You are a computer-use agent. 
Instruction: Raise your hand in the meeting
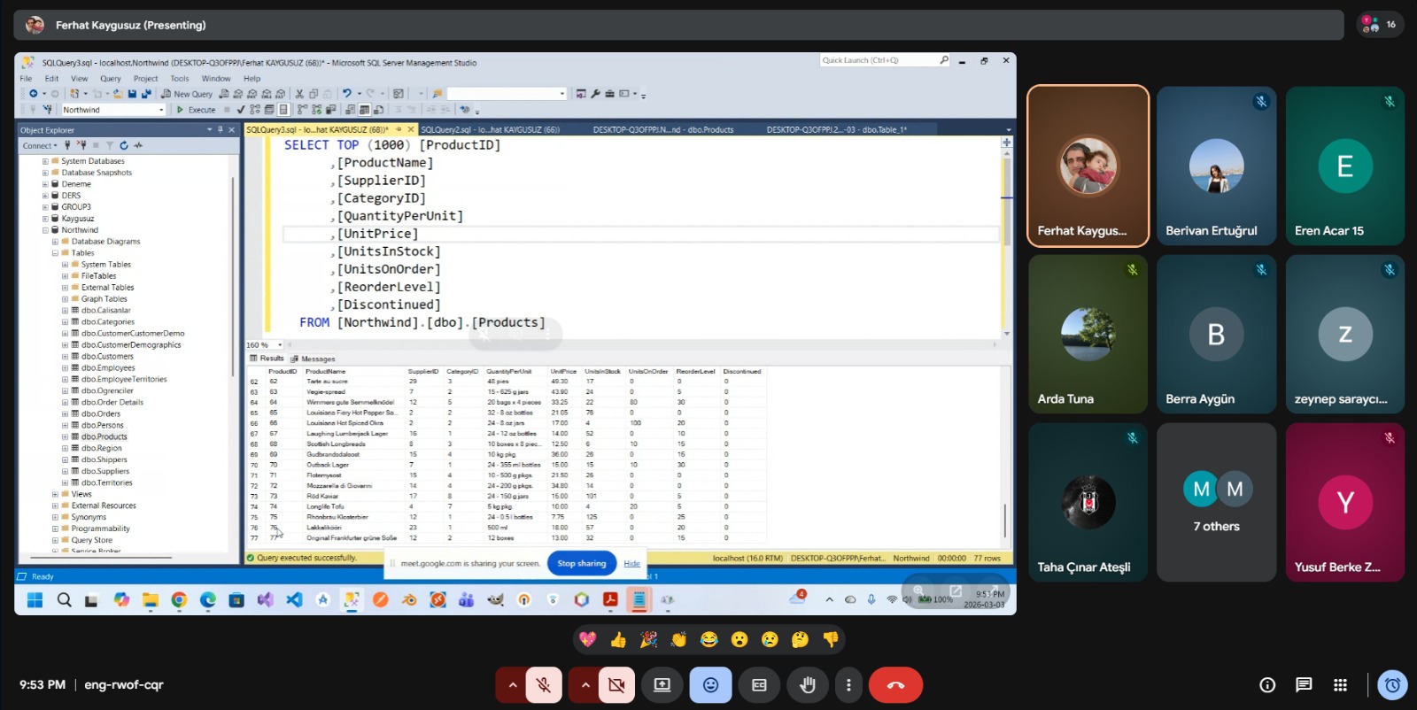pyautogui.click(x=807, y=684)
